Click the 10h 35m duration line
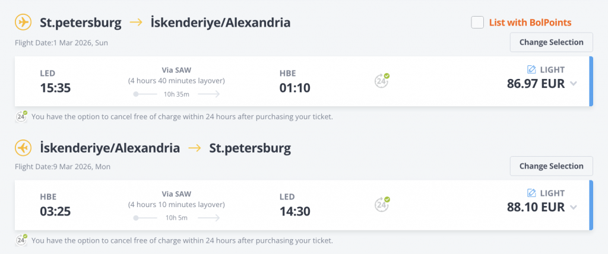 click(x=176, y=94)
